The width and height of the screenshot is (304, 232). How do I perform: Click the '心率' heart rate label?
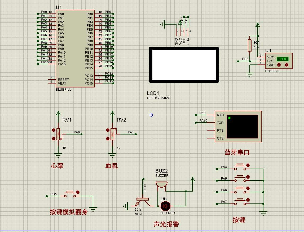(57, 166)
